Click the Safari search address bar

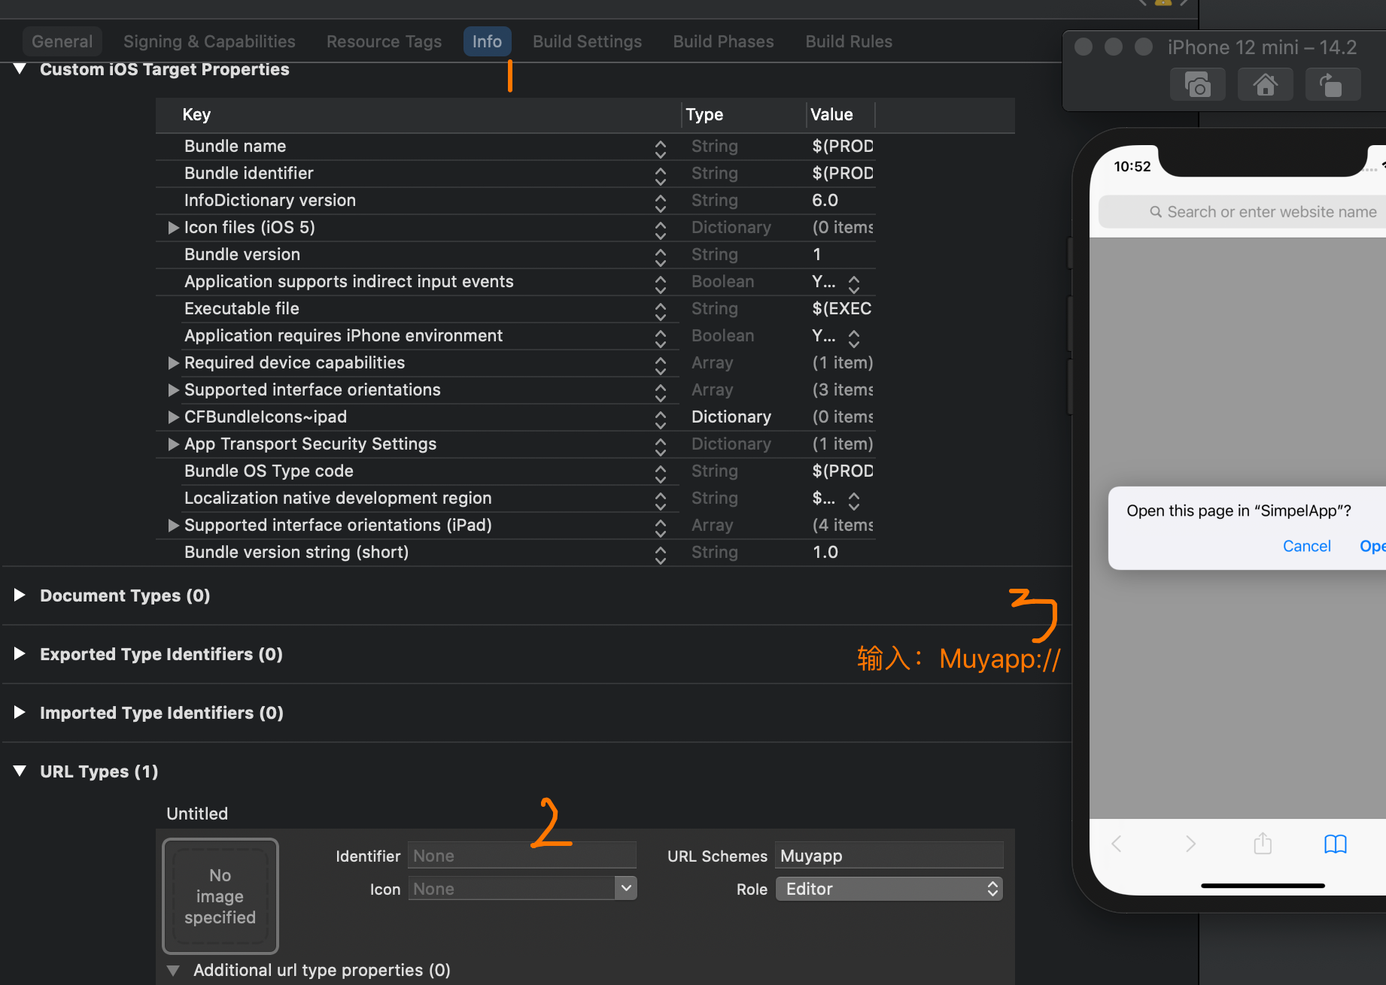click(1264, 212)
